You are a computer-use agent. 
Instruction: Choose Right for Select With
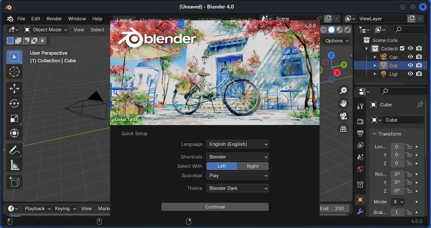click(253, 166)
